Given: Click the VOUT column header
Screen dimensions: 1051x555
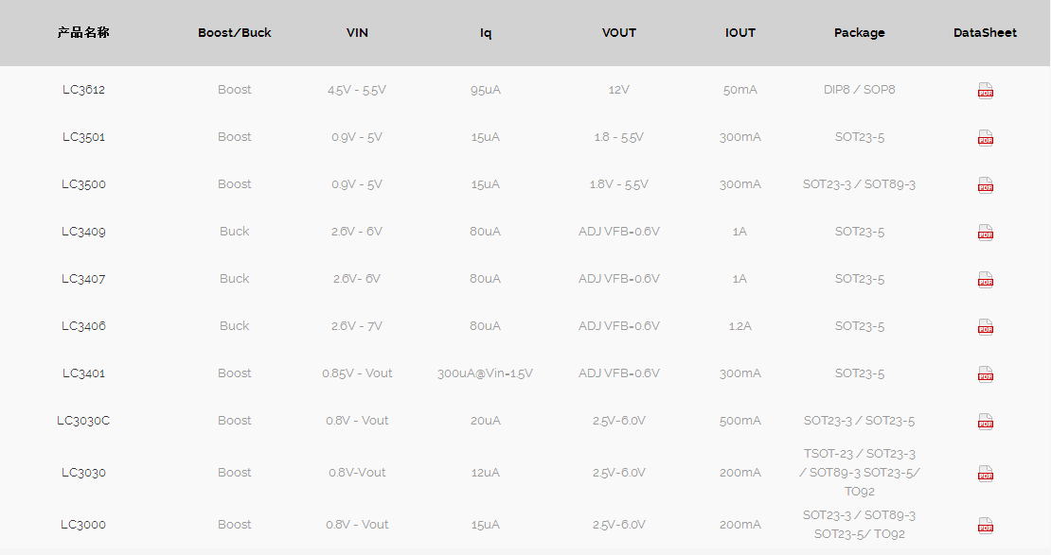Looking at the screenshot, I should [618, 33].
